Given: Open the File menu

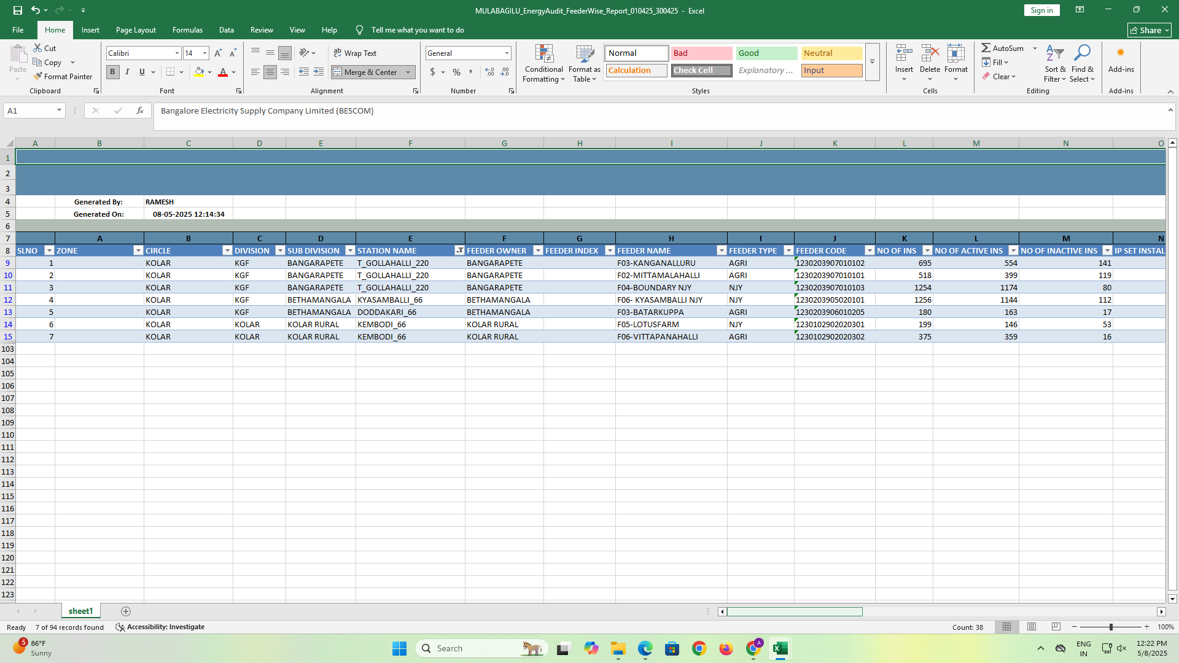Looking at the screenshot, I should [18, 30].
